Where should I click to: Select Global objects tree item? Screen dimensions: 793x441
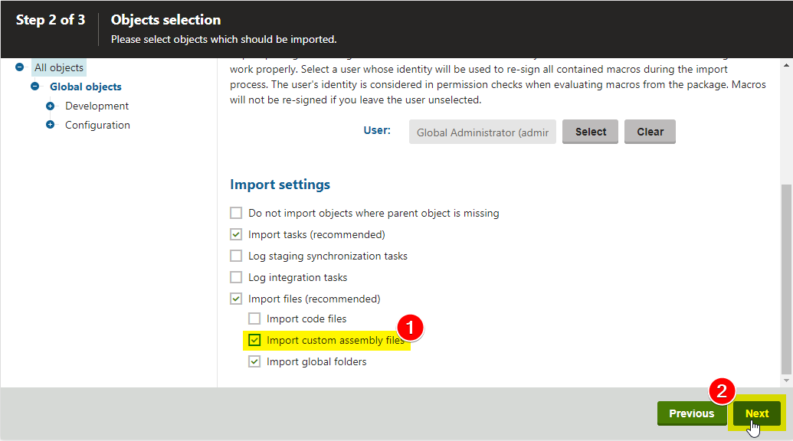[x=85, y=87]
